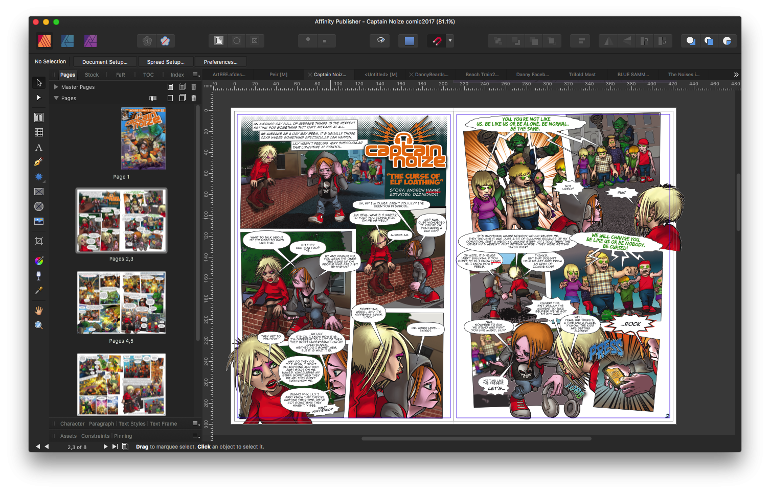Select the Zoom magnifier tool
770x493 pixels.
pos(39,325)
